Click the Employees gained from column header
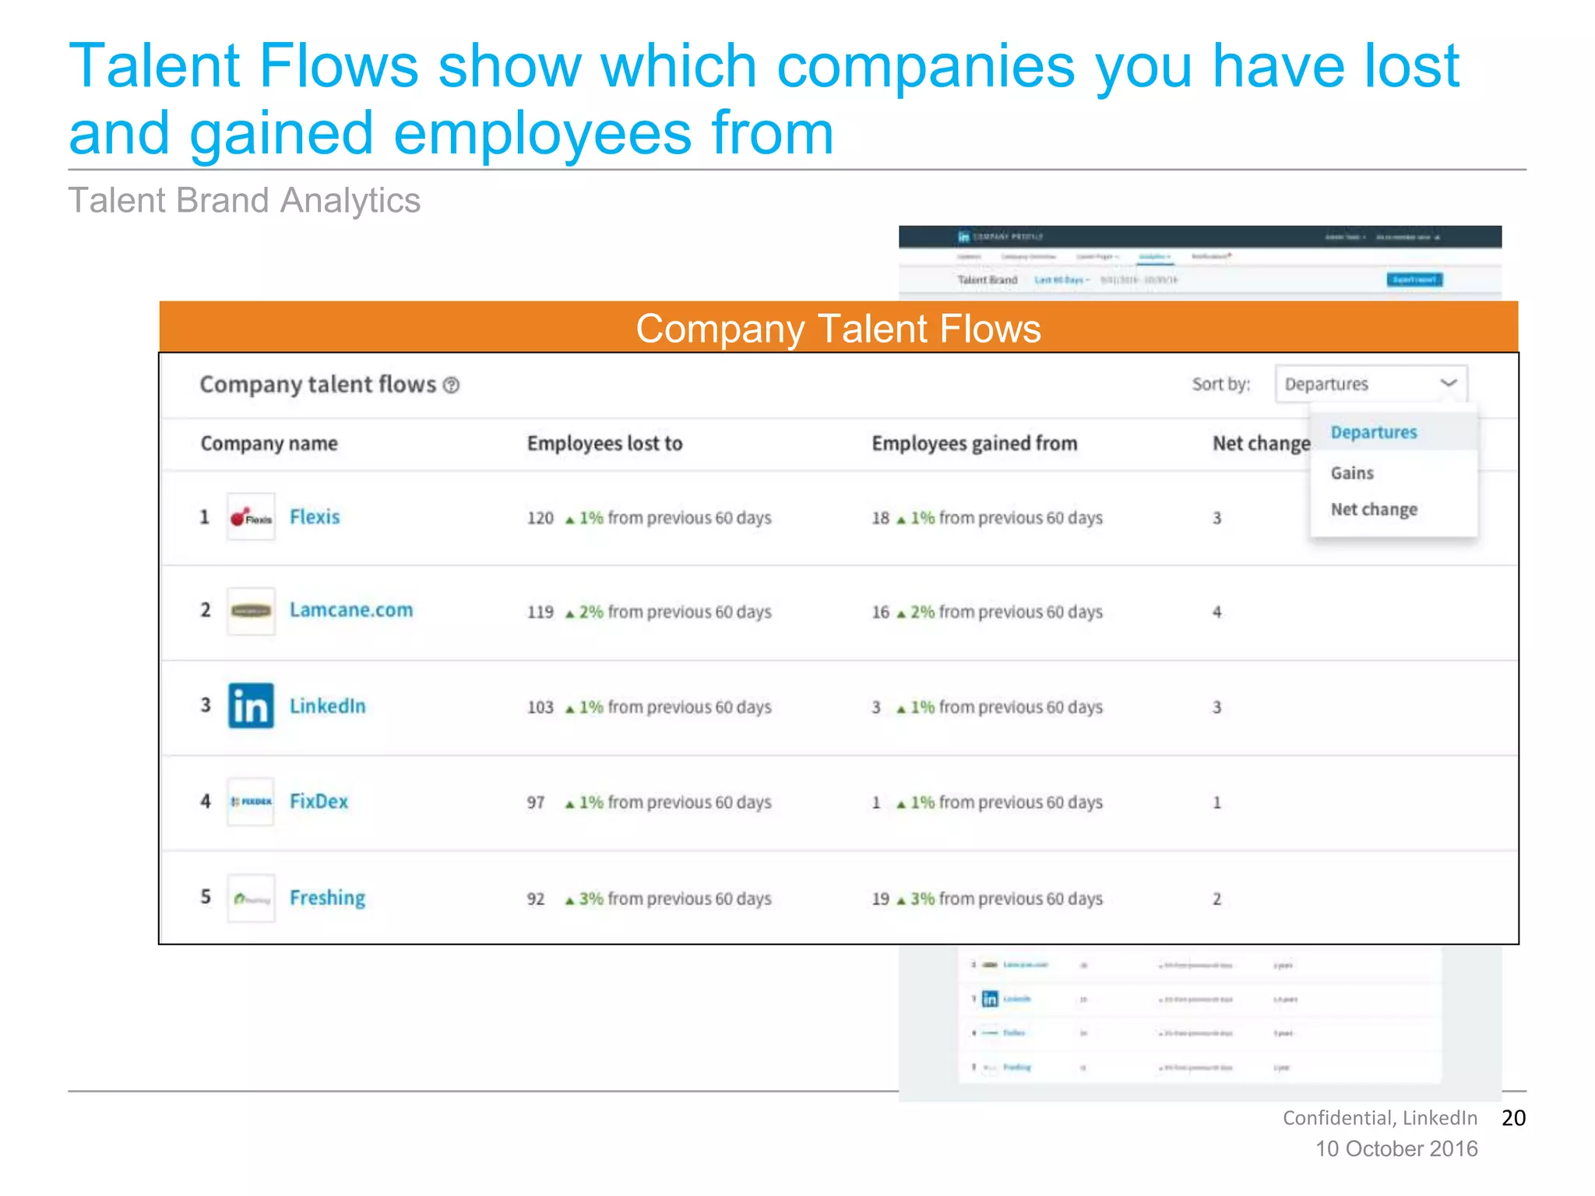The image size is (1595, 1196). coord(974,444)
